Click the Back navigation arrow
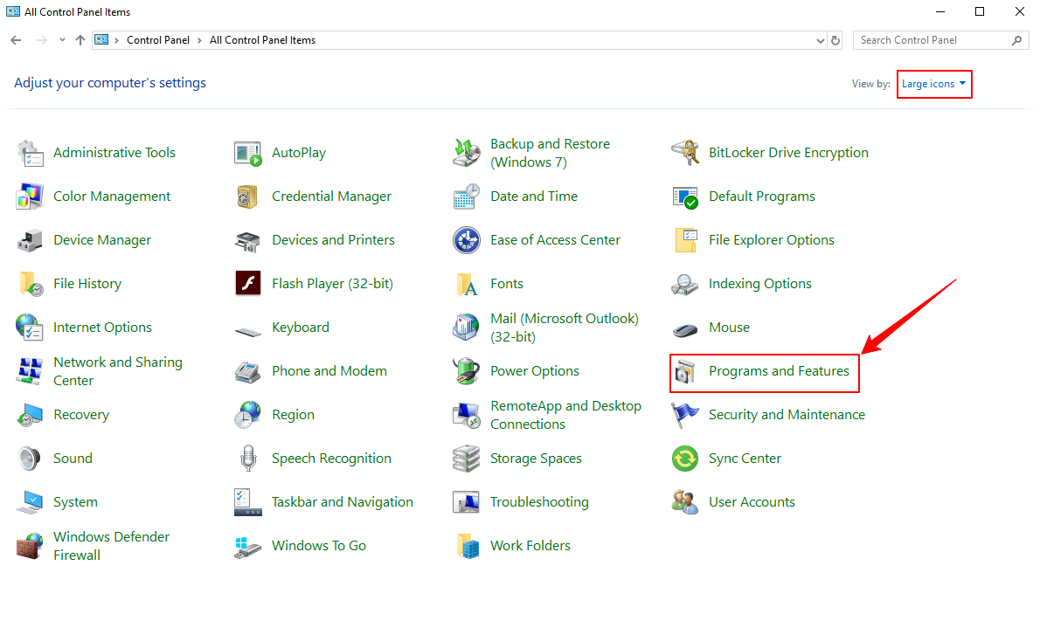 click(x=16, y=40)
